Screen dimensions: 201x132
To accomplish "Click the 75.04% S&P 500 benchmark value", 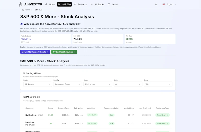I will pos(78,39).
